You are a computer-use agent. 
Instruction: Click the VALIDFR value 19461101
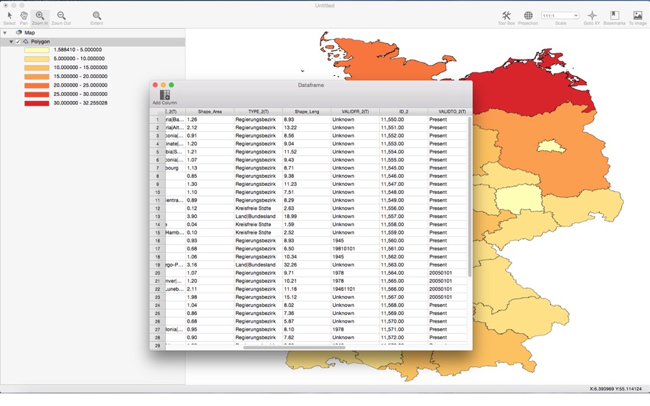[355, 289]
